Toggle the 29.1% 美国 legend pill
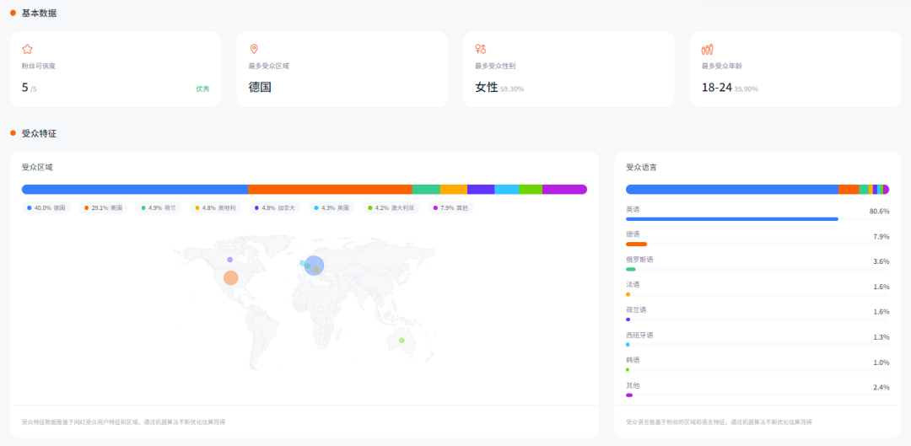Image resolution: width=911 pixels, height=446 pixels. (x=103, y=208)
